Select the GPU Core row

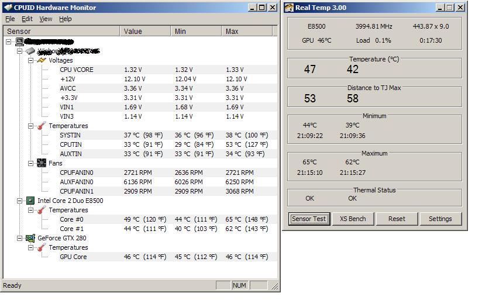tap(168, 257)
